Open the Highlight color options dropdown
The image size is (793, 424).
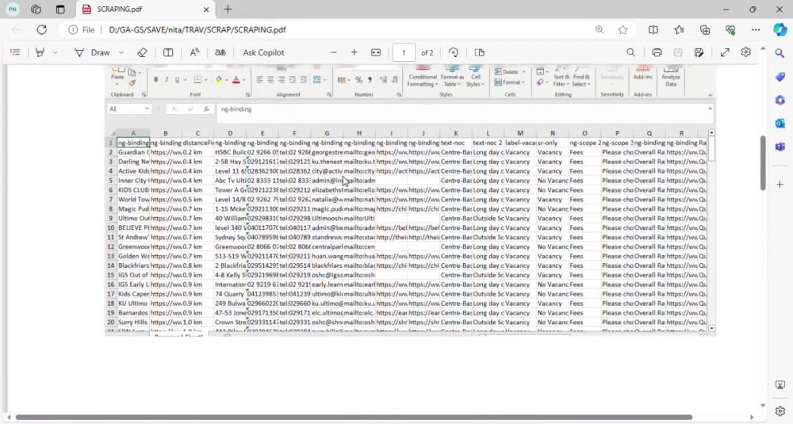tap(56, 52)
